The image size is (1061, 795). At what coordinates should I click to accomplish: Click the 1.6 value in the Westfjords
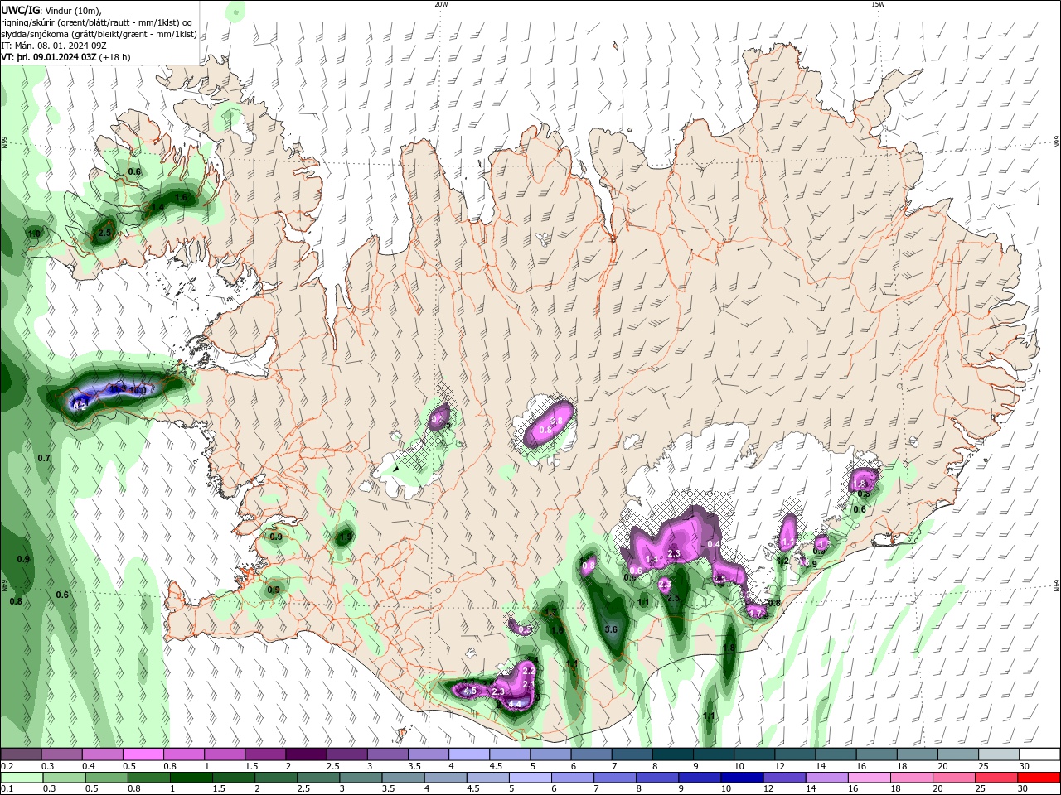coord(182,198)
